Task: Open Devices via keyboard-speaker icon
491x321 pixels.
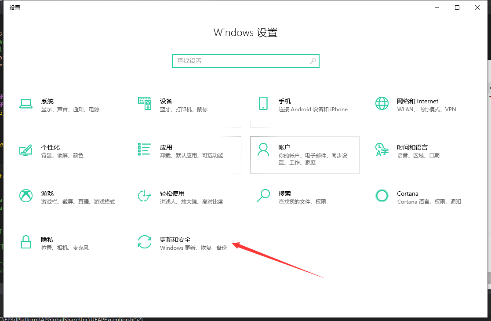Action: pos(144,103)
